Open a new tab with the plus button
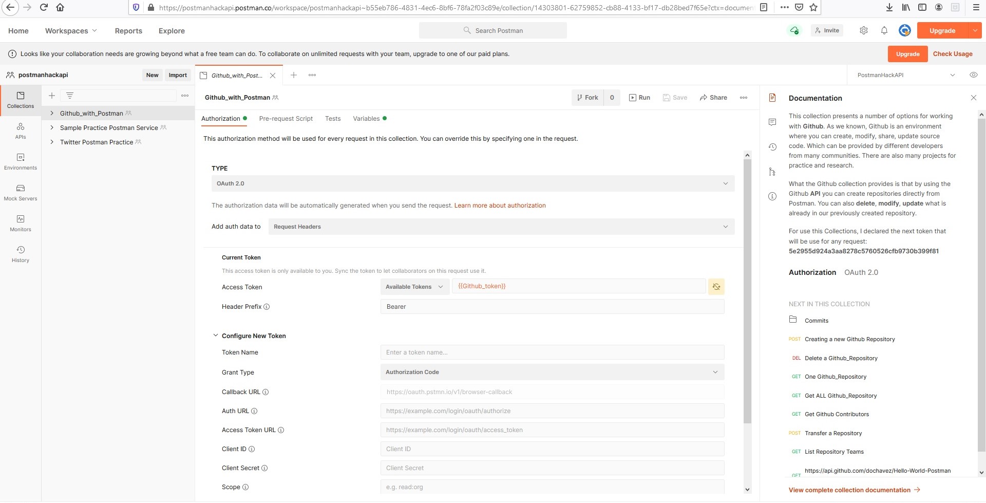The width and height of the screenshot is (986, 503). coord(294,75)
